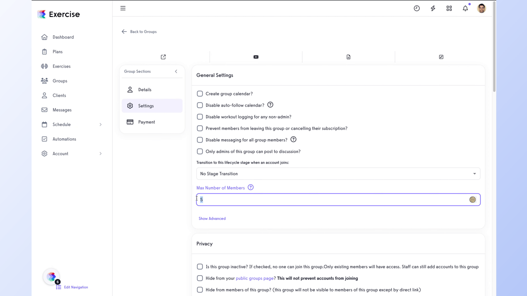
Task: Go Back to Groups
Action: 139,32
